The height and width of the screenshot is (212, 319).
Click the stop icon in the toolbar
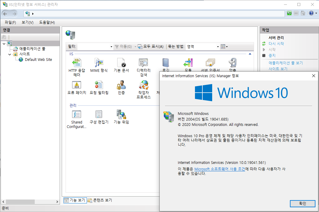[x=296, y=13]
